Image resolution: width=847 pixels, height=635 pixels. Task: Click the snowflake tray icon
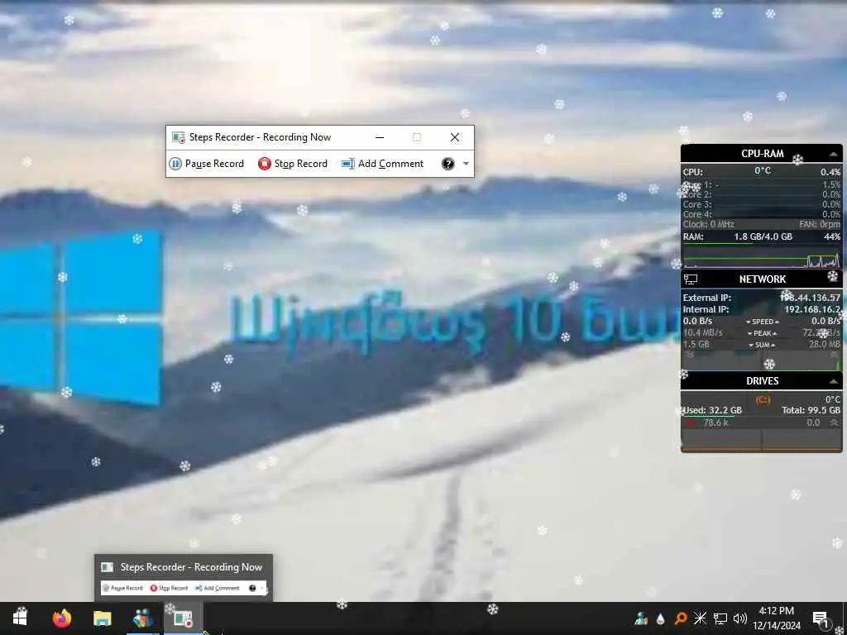(700, 618)
